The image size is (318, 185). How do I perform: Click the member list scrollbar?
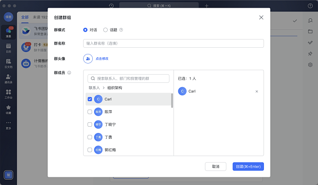[x=172, y=101]
